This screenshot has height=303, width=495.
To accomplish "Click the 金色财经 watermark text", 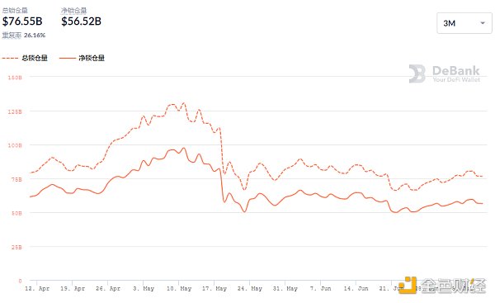I will [x=453, y=286].
